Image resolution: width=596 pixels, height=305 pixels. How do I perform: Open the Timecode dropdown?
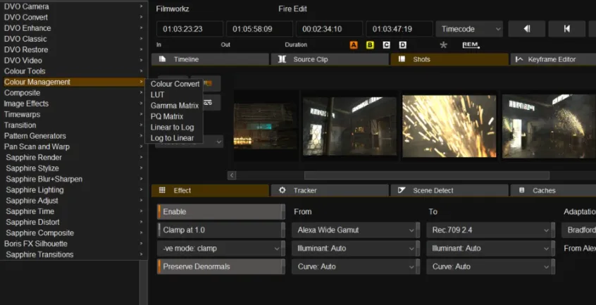click(x=469, y=29)
